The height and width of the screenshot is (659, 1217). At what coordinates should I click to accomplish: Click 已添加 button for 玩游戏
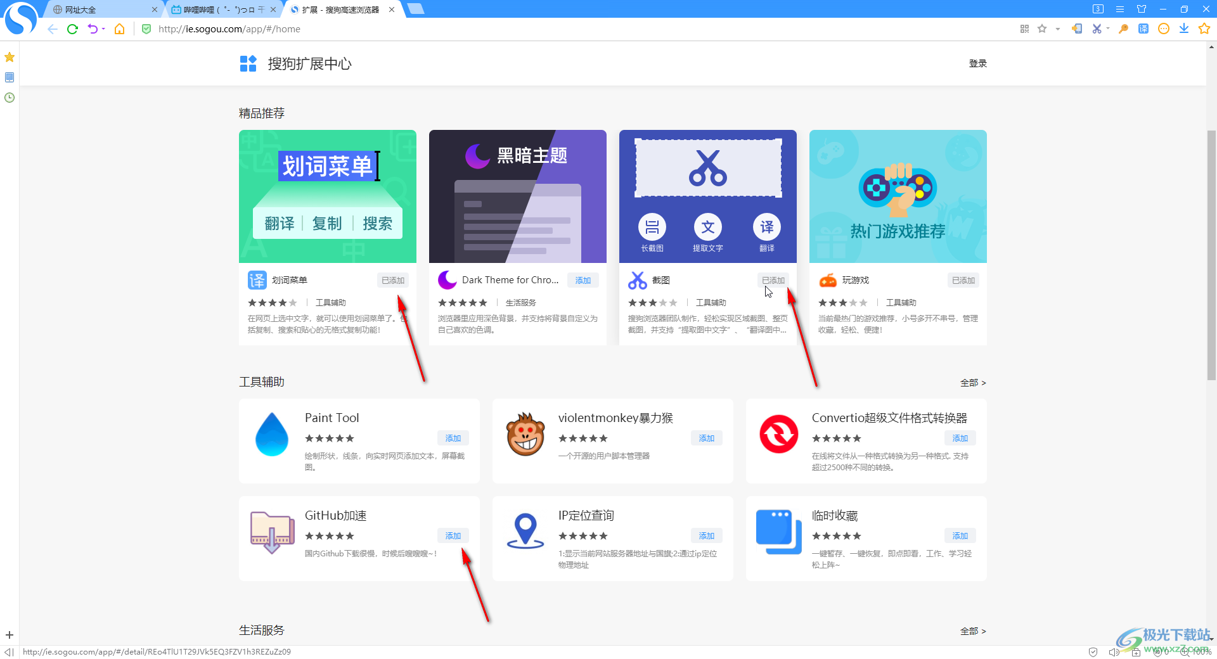pyautogui.click(x=963, y=280)
